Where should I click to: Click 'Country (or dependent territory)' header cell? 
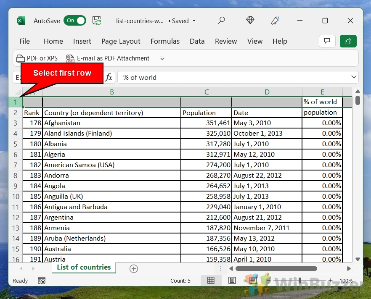112,113
